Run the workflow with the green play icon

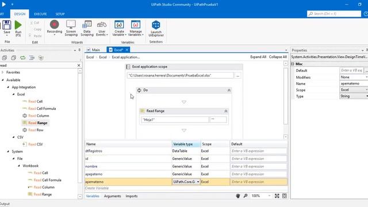(18, 28)
